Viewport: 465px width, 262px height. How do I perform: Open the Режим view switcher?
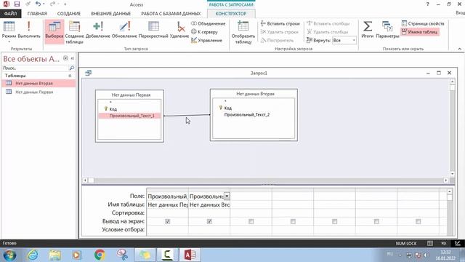click(x=9, y=31)
